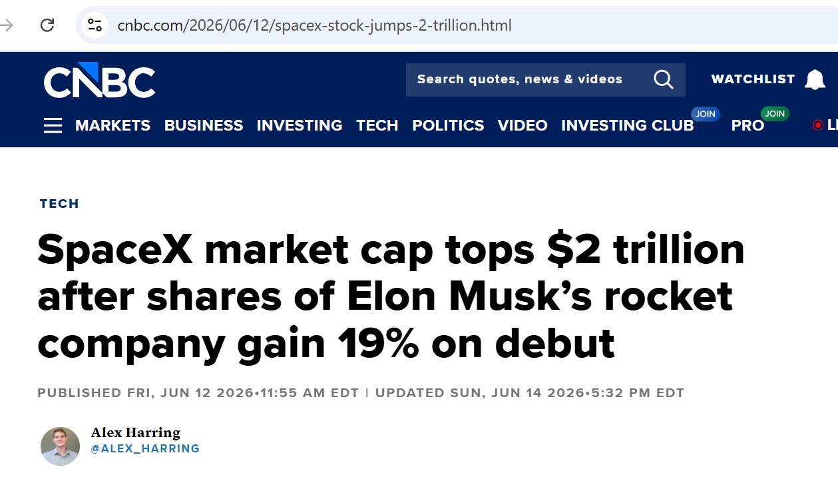Viewport: 838px width, 495px height.
Task: Open the Tech menu item
Action: [x=377, y=125]
